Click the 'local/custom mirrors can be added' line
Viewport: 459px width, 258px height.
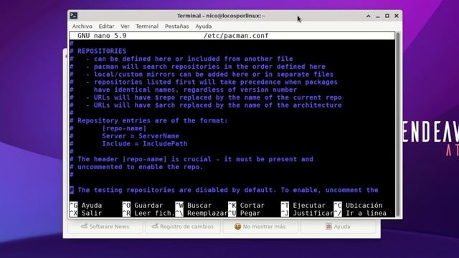pos(214,75)
